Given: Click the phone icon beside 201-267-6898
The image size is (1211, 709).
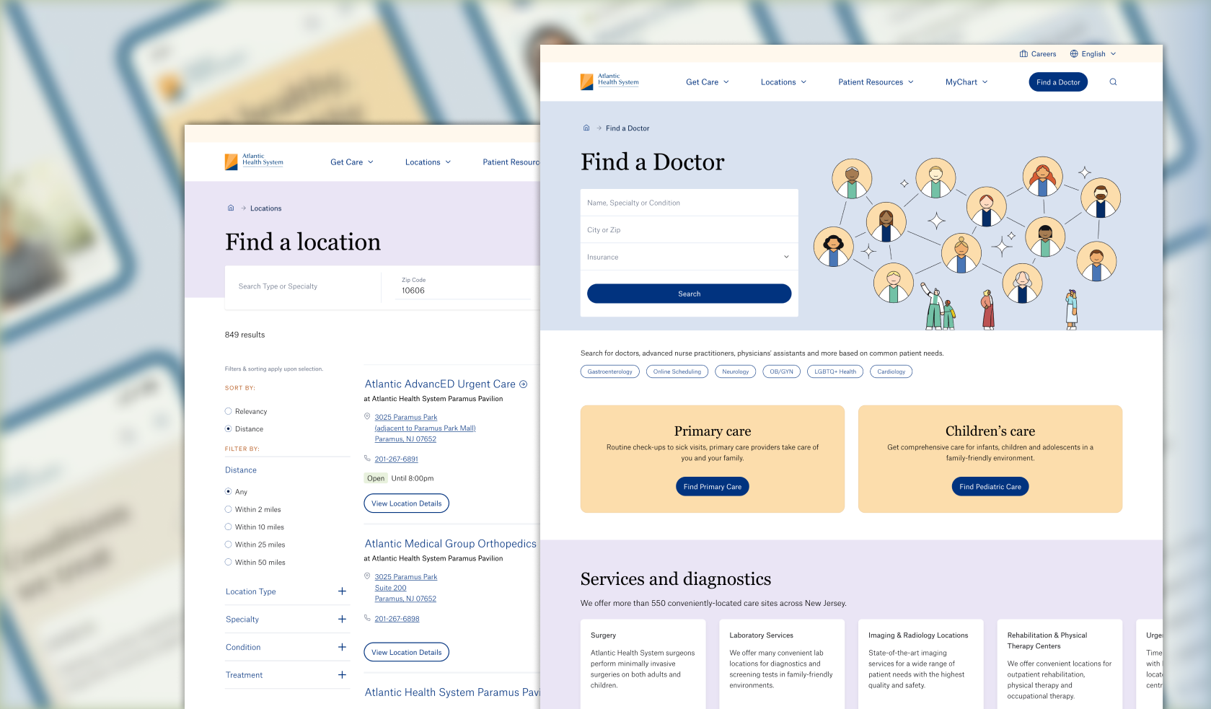Looking at the screenshot, I should [x=367, y=618].
